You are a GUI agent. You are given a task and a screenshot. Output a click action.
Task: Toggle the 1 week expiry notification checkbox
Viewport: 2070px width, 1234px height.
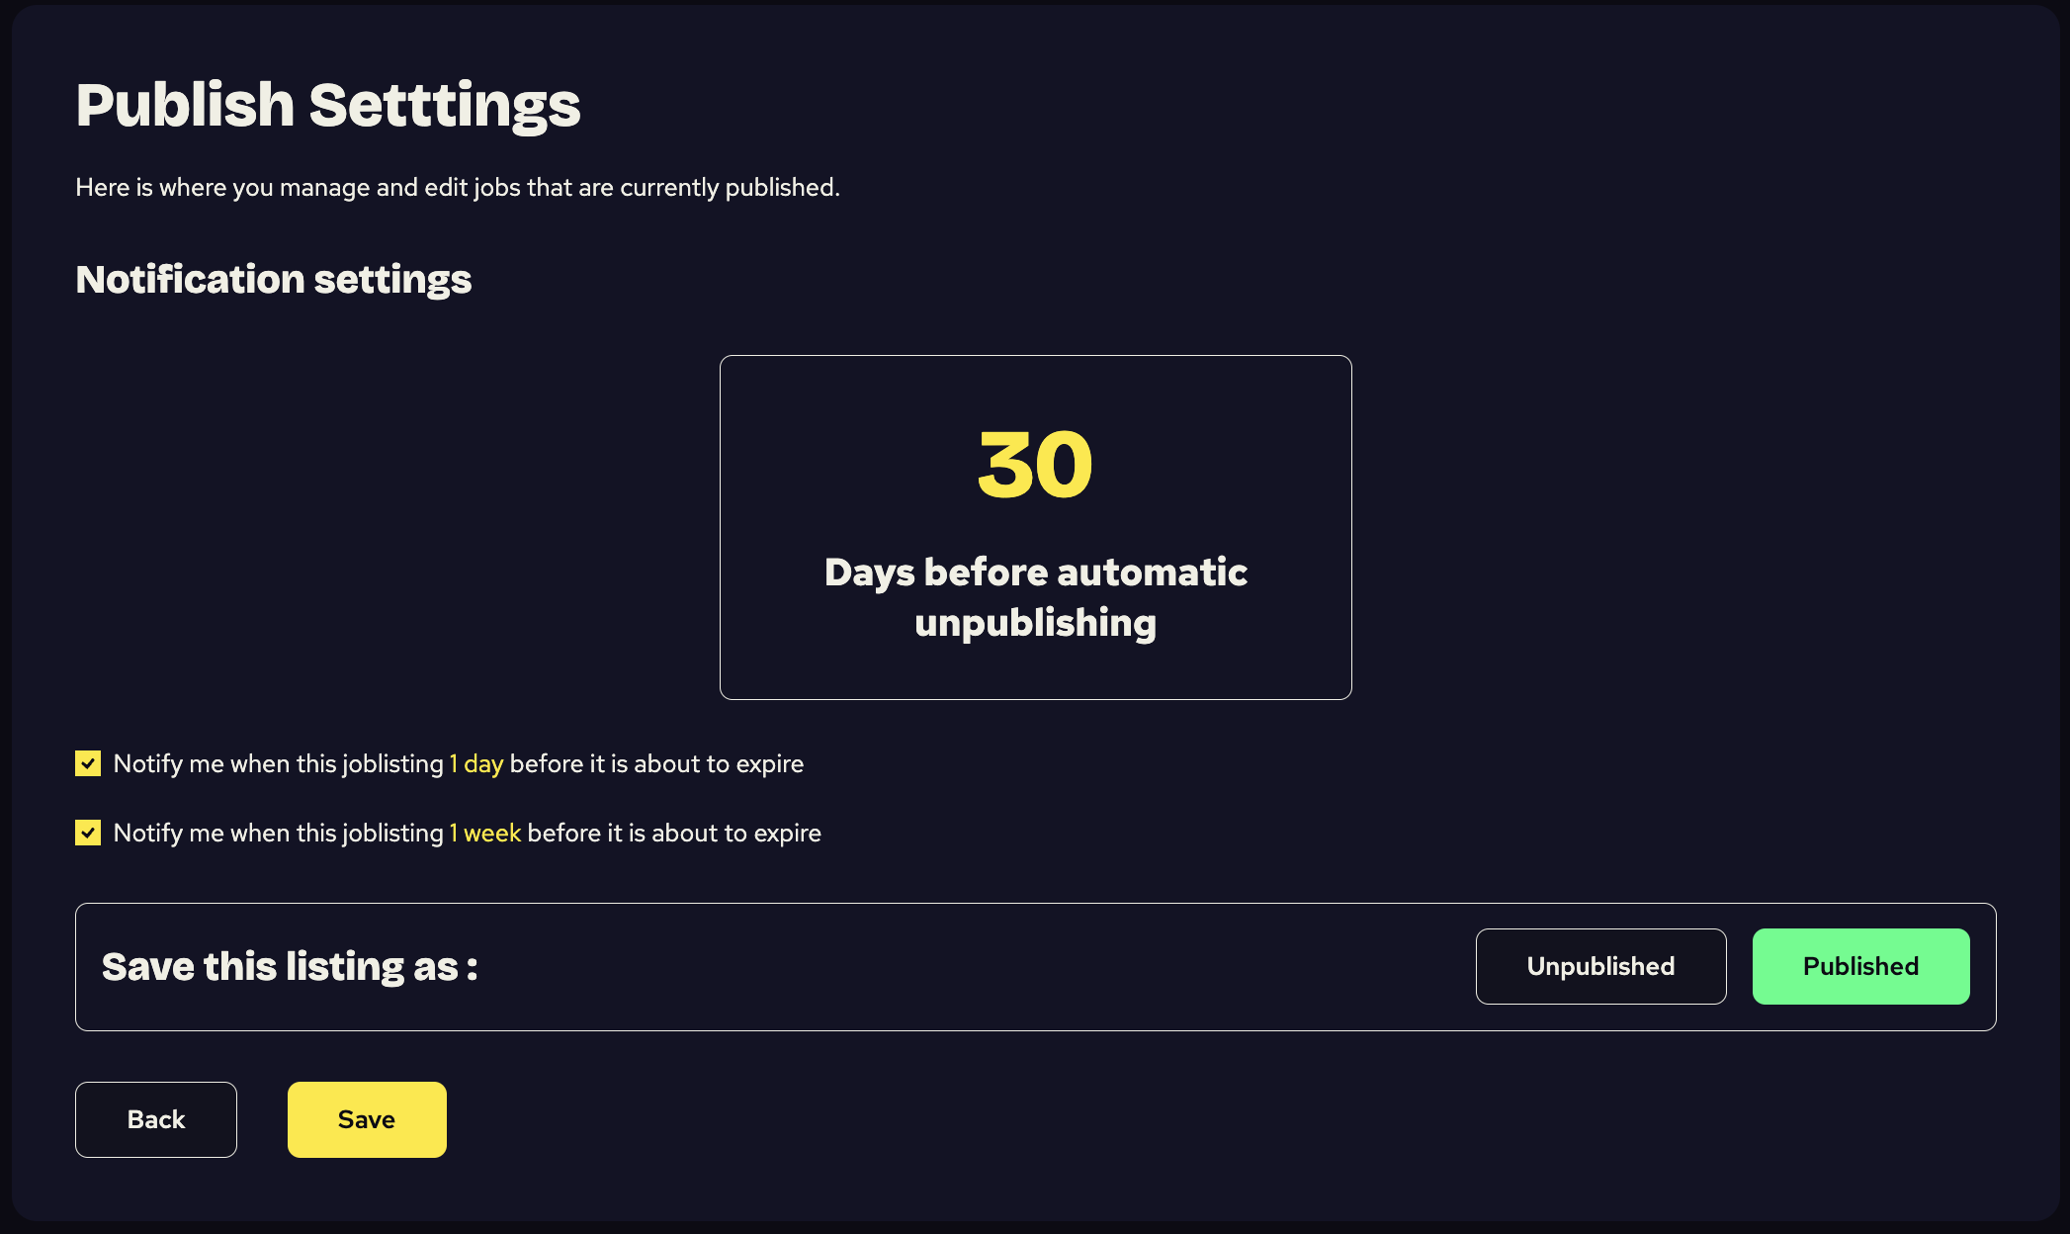(88, 833)
